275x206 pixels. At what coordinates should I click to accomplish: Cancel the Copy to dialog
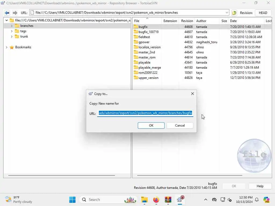(180, 126)
